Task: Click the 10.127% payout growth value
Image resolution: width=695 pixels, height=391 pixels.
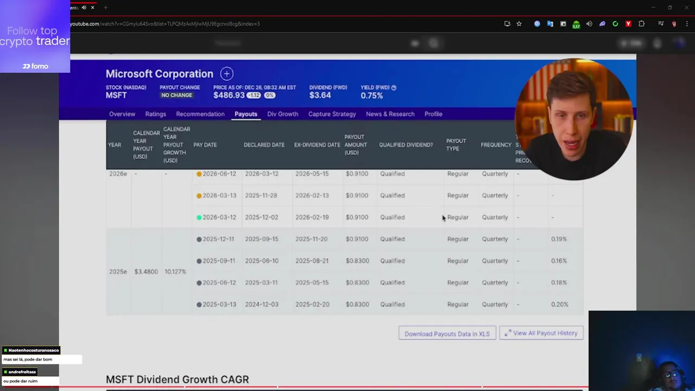Action: pyautogui.click(x=175, y=272)
